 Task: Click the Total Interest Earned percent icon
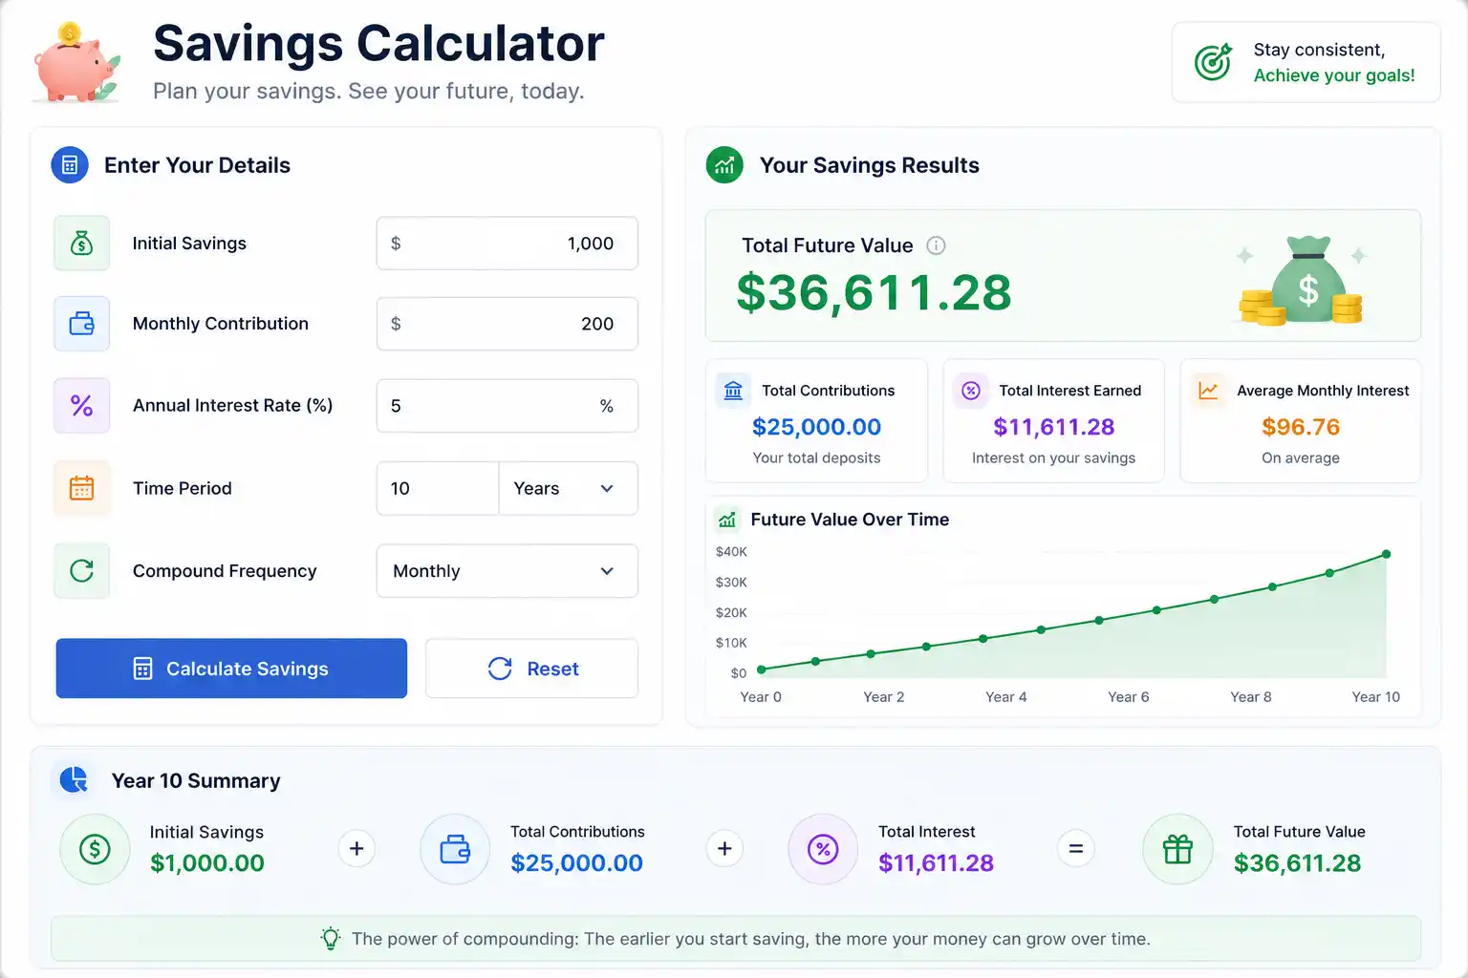(x=971, y=391)
